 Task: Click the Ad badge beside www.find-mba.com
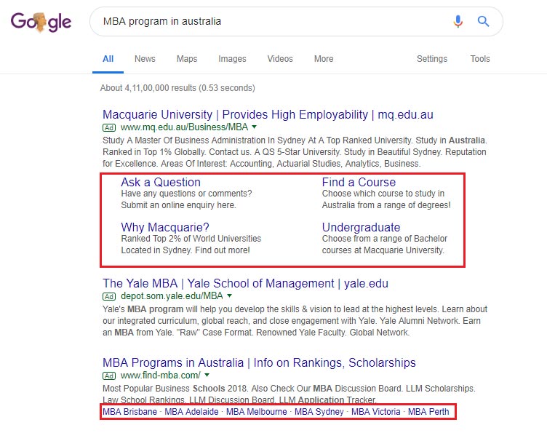[109, 376]
